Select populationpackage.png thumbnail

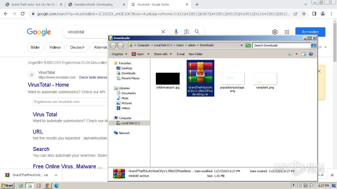point(232,82)
